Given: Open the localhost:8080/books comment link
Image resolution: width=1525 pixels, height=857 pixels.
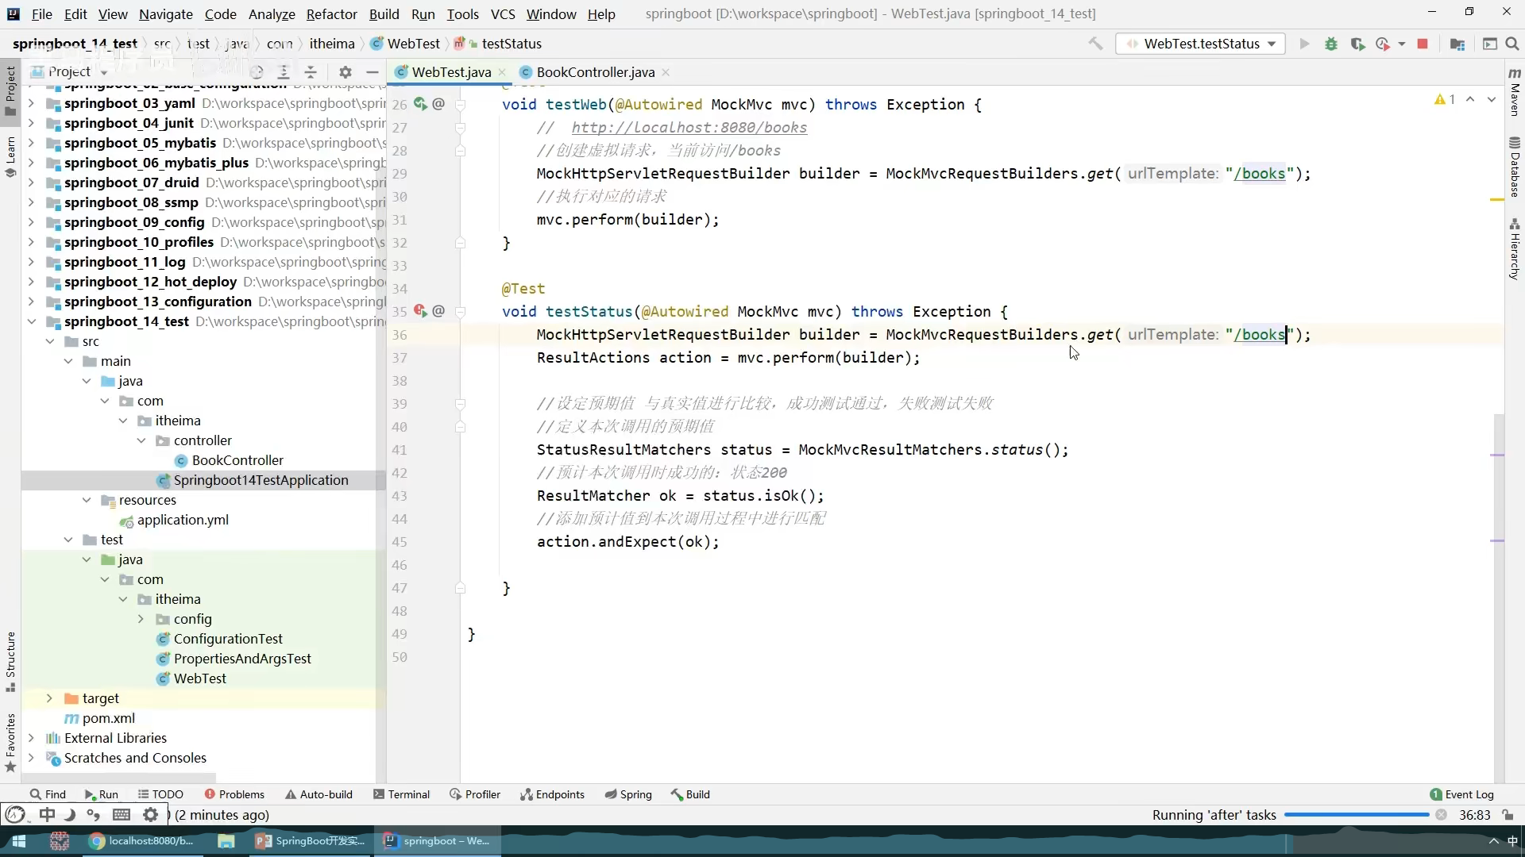Looking at the screenshot, I should click(x=689, y=128).
